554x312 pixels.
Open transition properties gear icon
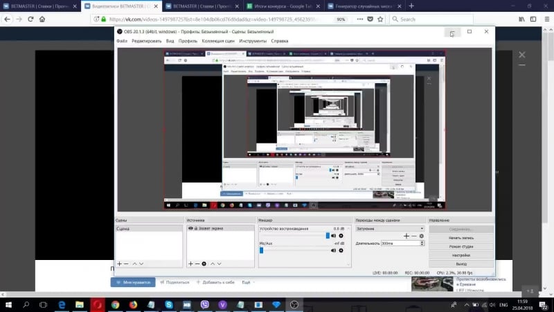point(422,236)
